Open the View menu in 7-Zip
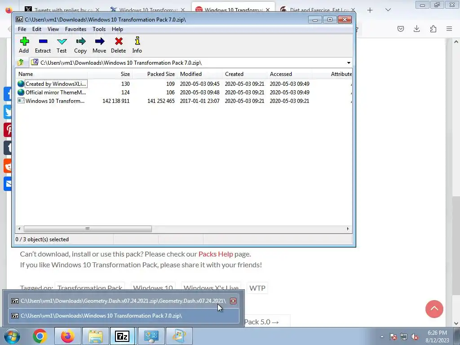This screenshot has width=460, height=345. pos(53,29)
